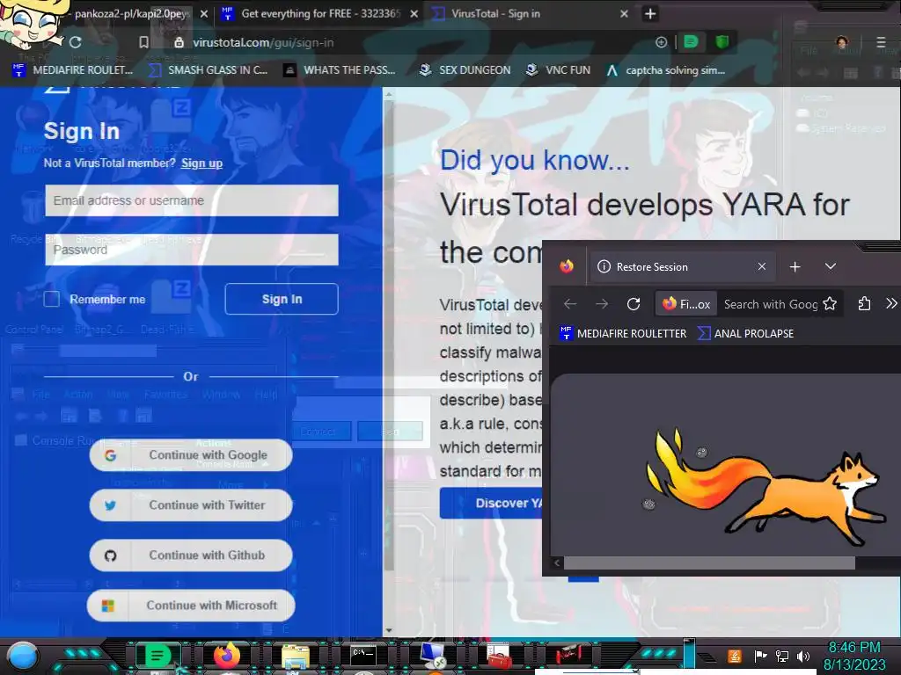Open File Explorer from taskbar
Image resolution: width=901 pixels, height=675 pixels.
(296, 656)
